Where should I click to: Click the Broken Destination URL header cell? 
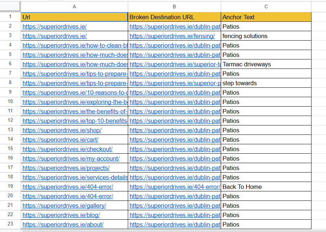click(174, 17)
